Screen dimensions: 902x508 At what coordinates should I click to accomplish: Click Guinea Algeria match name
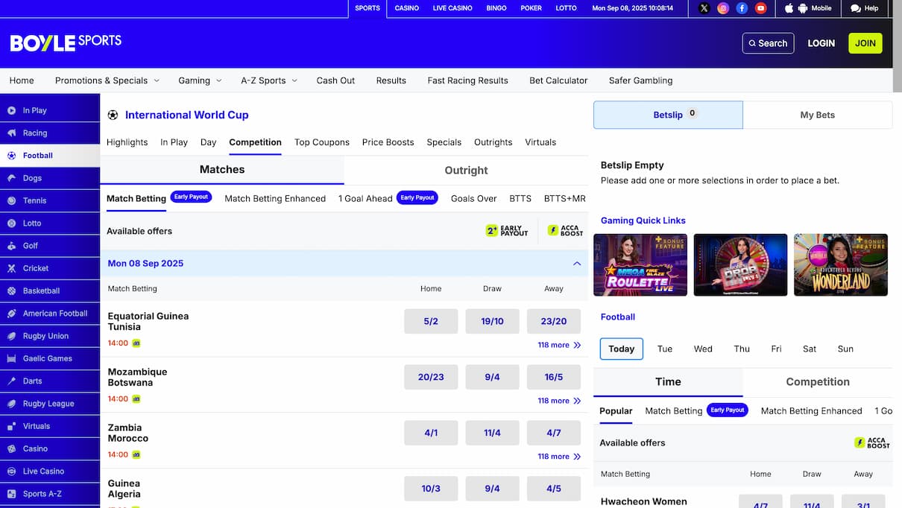[x=124, y=489]
